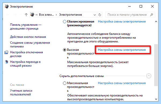Click the scrollbar down arrow

tap(156, 99)
